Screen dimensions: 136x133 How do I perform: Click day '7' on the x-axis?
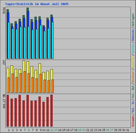pos(33,130)
